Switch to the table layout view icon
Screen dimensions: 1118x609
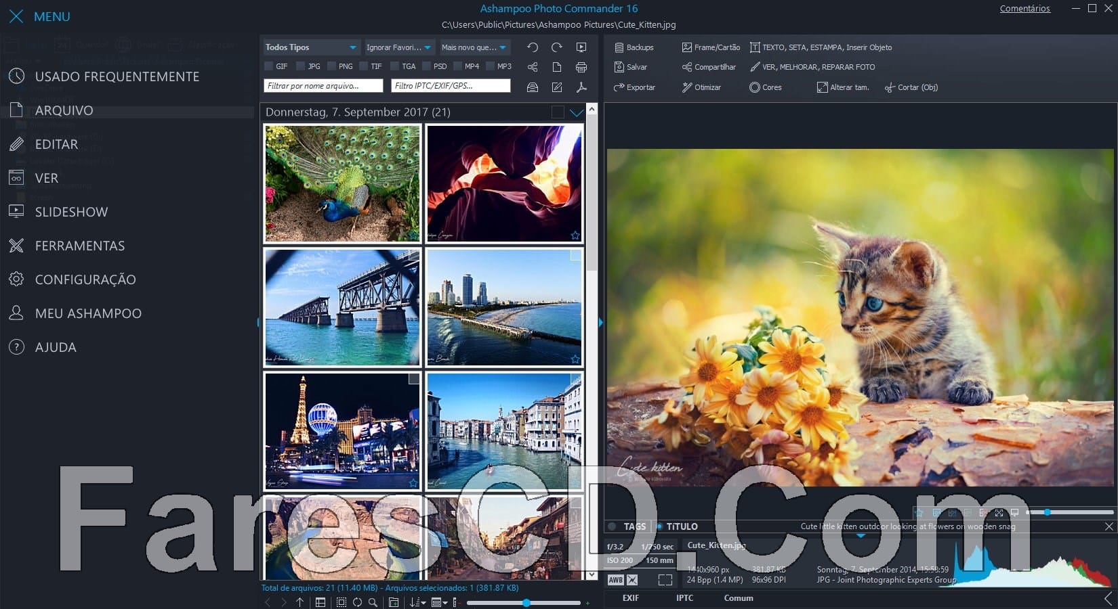point(320,602)
